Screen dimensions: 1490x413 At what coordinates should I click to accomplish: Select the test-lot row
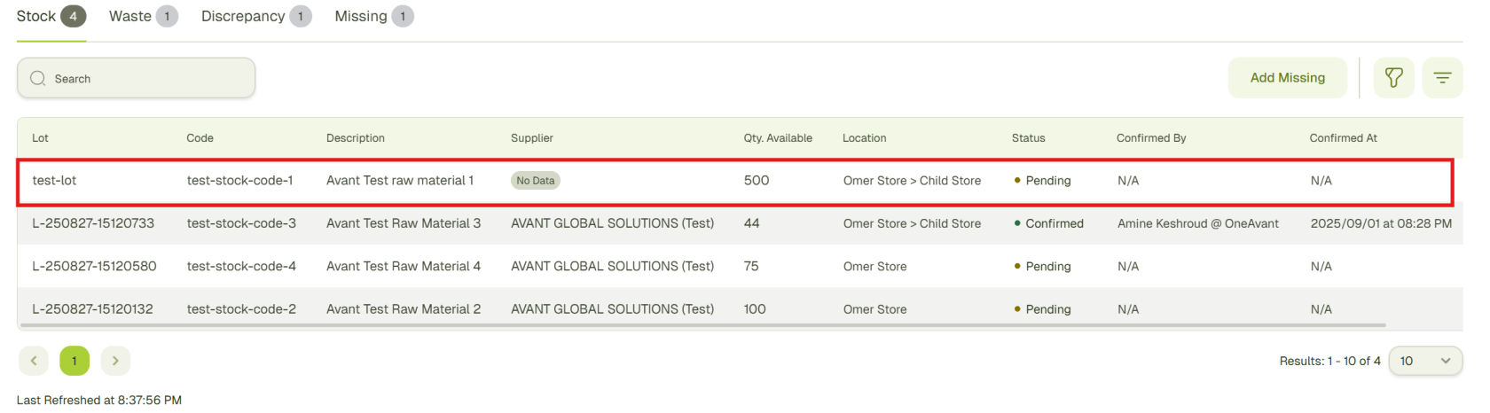[x=54, y=181]
